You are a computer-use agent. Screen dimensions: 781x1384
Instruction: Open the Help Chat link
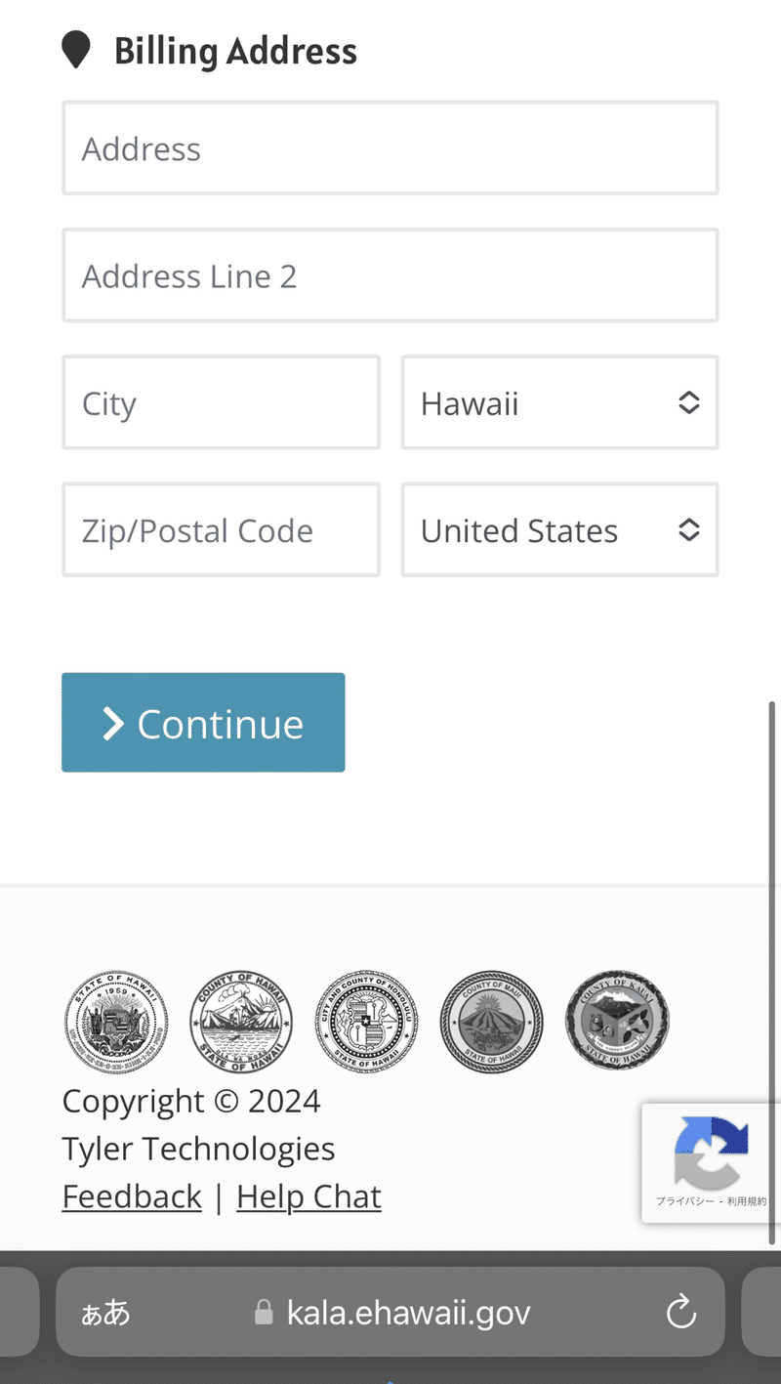click(x=308, y=1196)
